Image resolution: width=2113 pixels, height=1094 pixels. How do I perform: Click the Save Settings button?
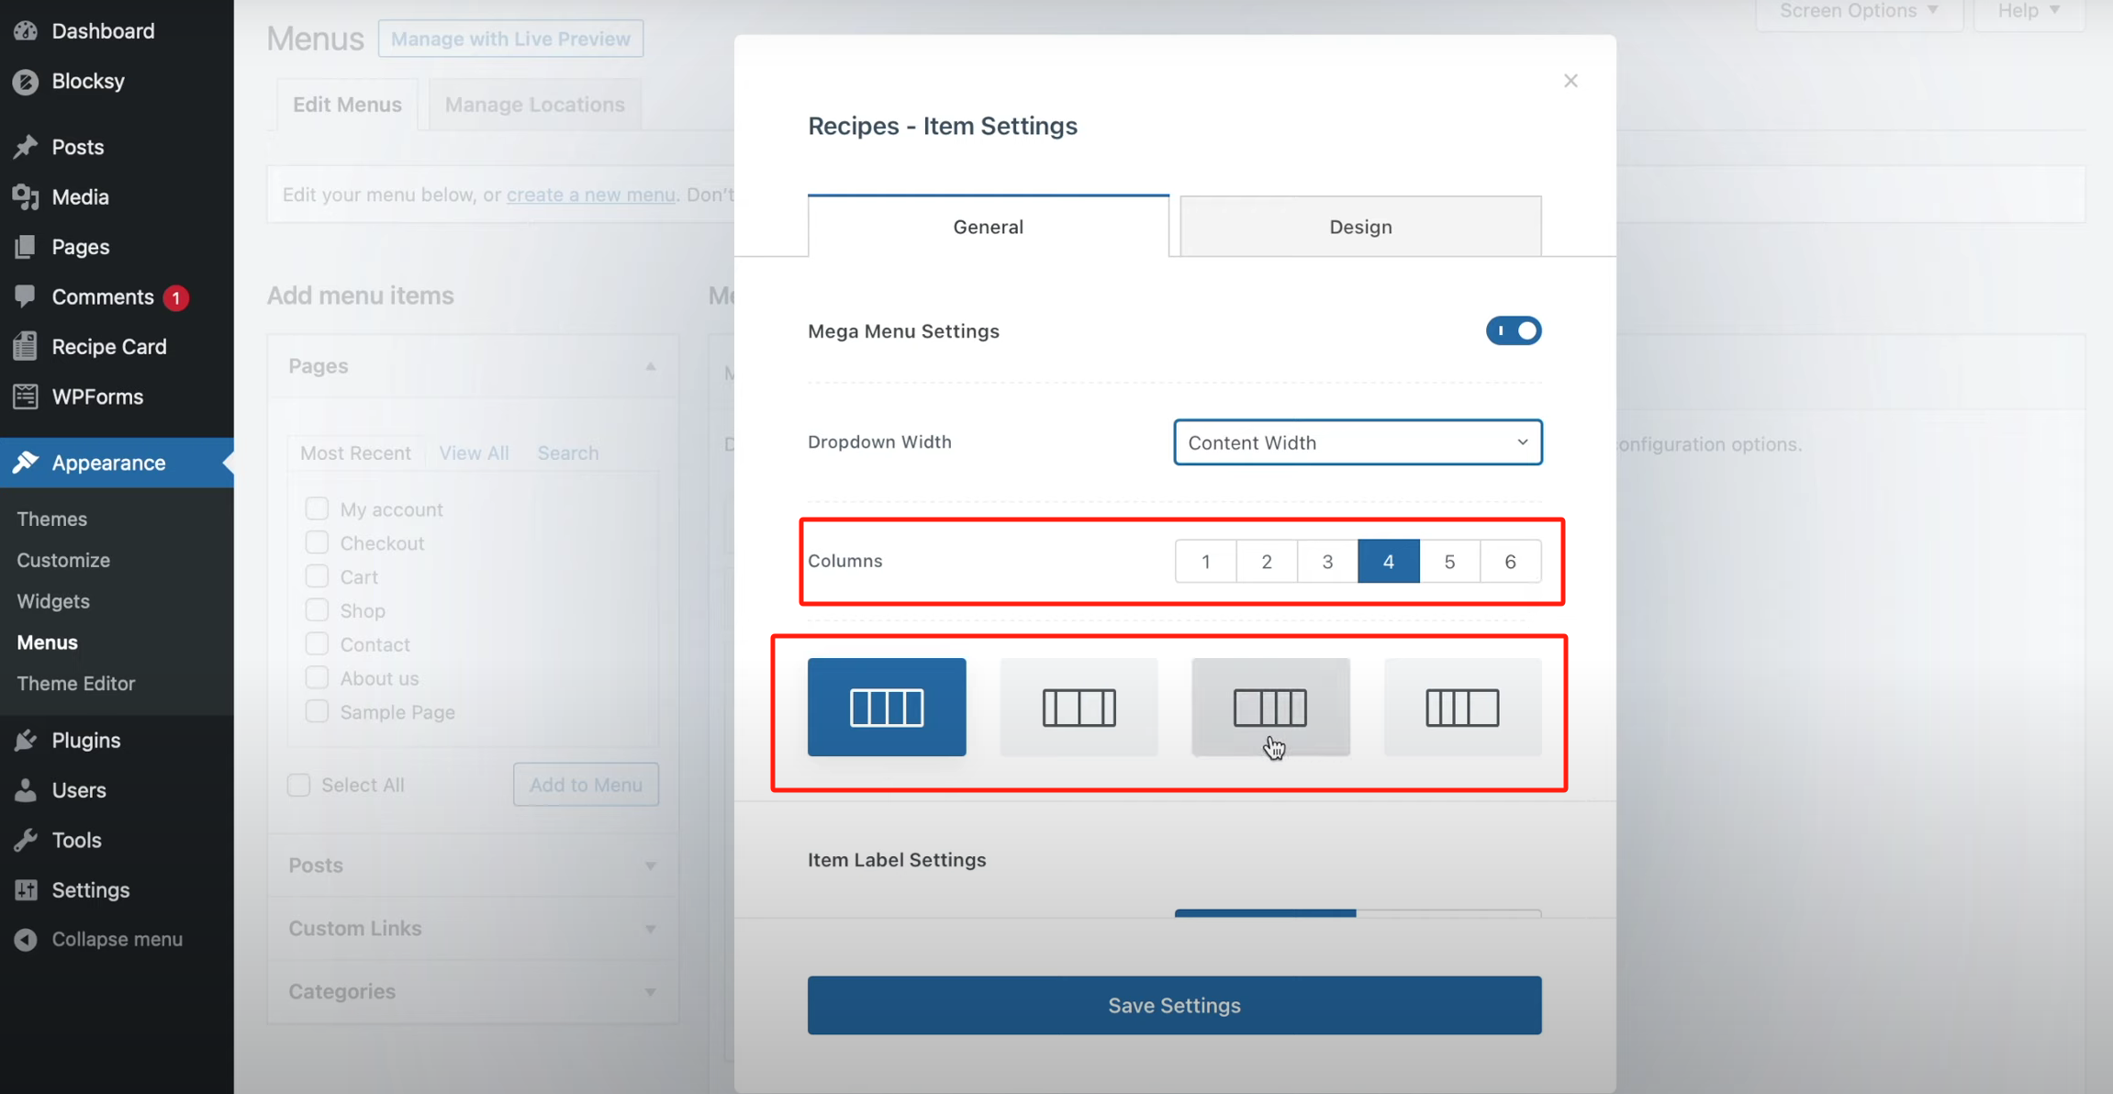tap(1174, 1005)
